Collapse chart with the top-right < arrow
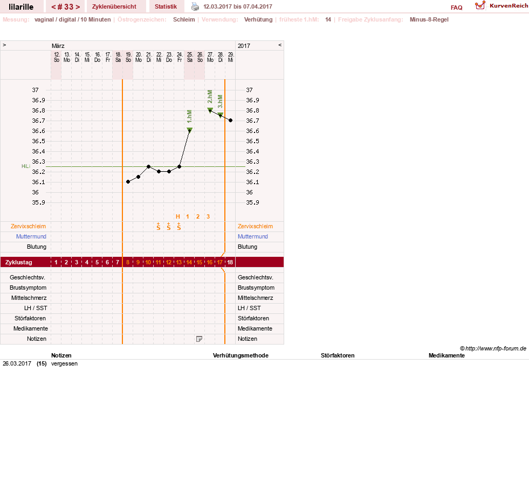Screen dimensions: 529x484 pyautogui.click(x=280, y=45)
